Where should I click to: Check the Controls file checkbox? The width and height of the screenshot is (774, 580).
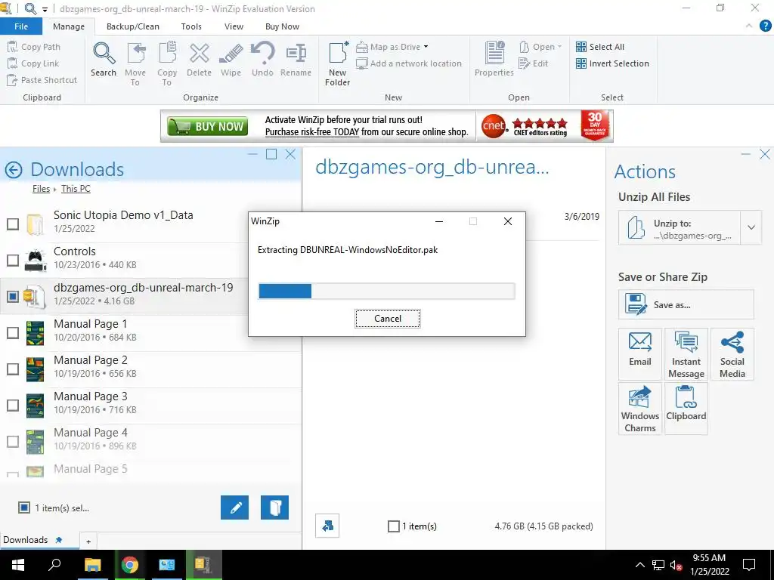point(13,260)
